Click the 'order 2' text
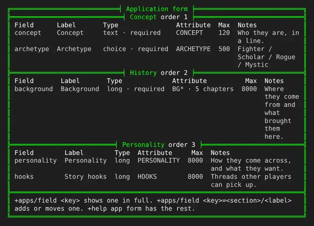The height and width of the screenshot is (226, 314). click(x=174, y=73)
